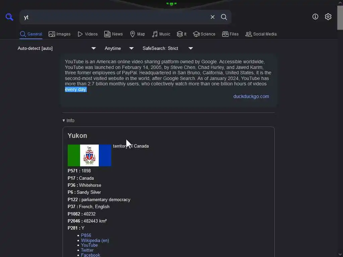Click the Images tab picture icon
The height and width of the screenshot is (257, 343).
52,34
